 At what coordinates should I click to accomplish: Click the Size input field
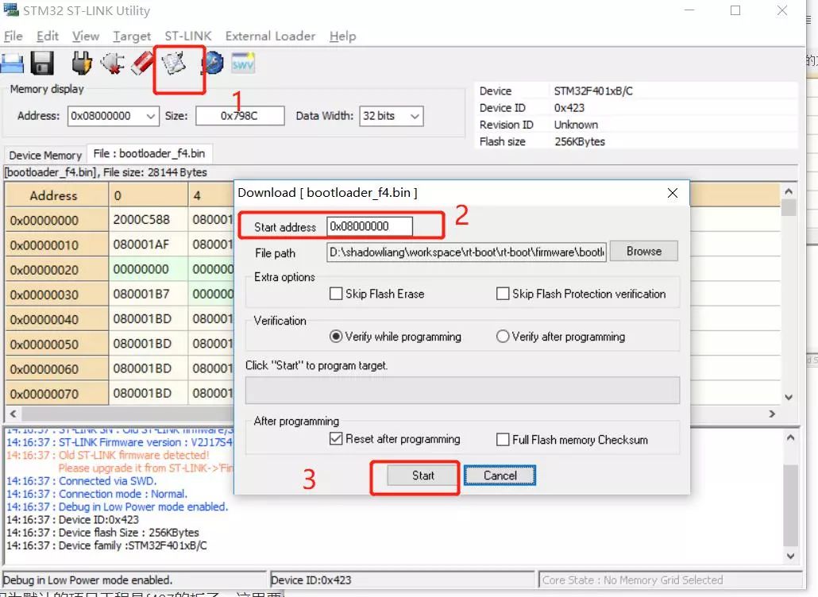pos(240,116)
